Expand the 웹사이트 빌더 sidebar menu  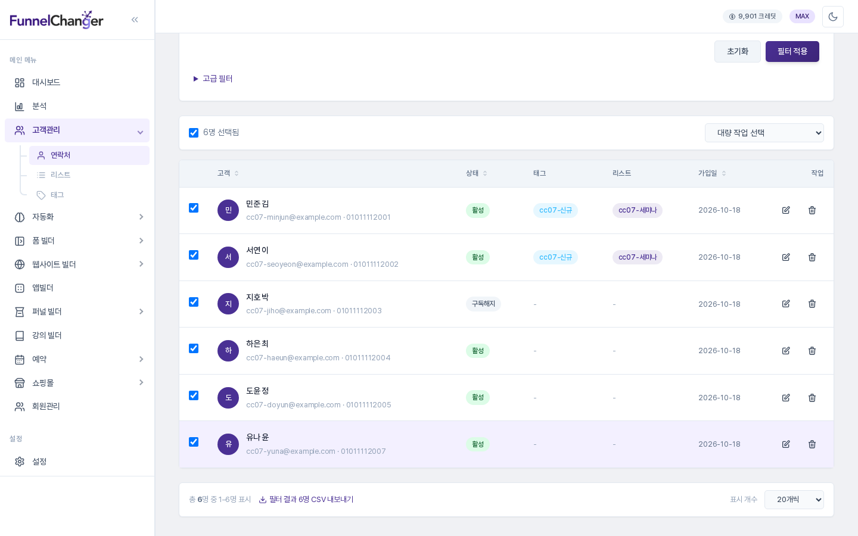coord(77,264)
